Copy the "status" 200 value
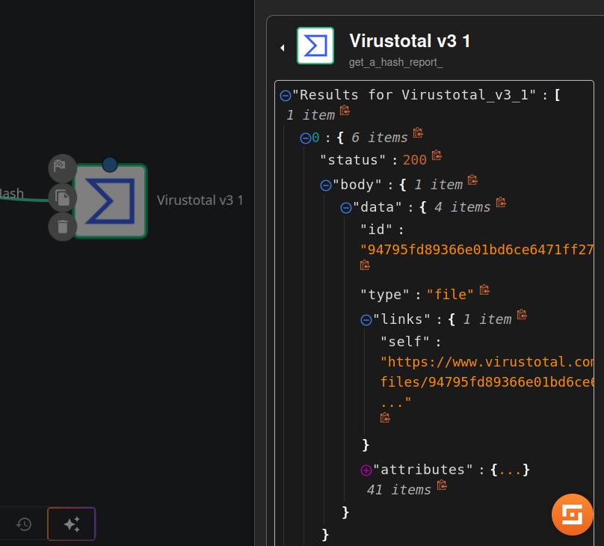The width and height of the screenshot is (604, 546). [x=437, y=156]
